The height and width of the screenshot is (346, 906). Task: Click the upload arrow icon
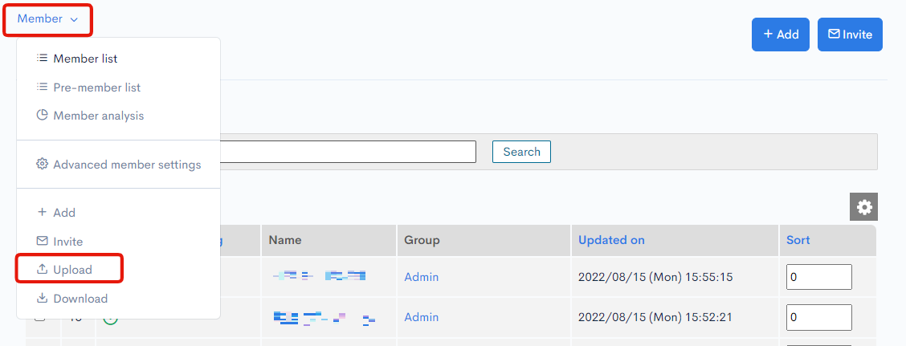click(x=42, y=269)
